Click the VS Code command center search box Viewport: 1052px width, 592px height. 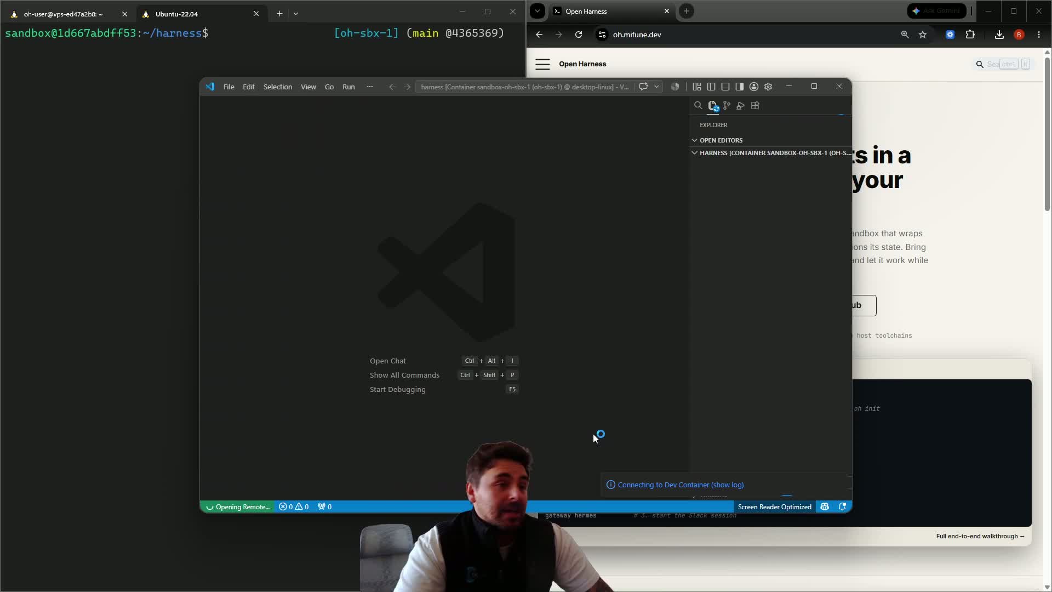tap(524, 87)
